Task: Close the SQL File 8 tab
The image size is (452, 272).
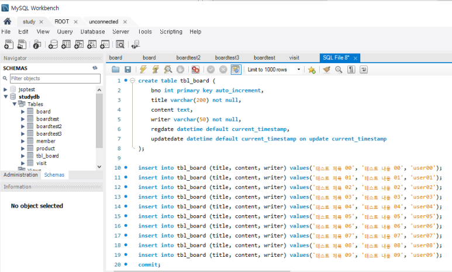Action: click(x=356, y=58)
